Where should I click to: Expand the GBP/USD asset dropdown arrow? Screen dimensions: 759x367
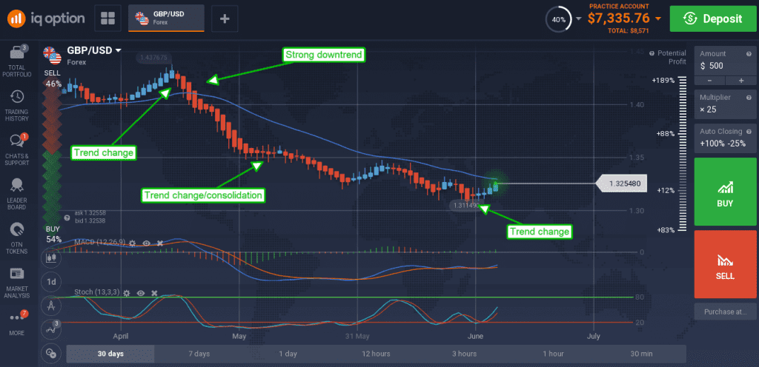(119, 50)
